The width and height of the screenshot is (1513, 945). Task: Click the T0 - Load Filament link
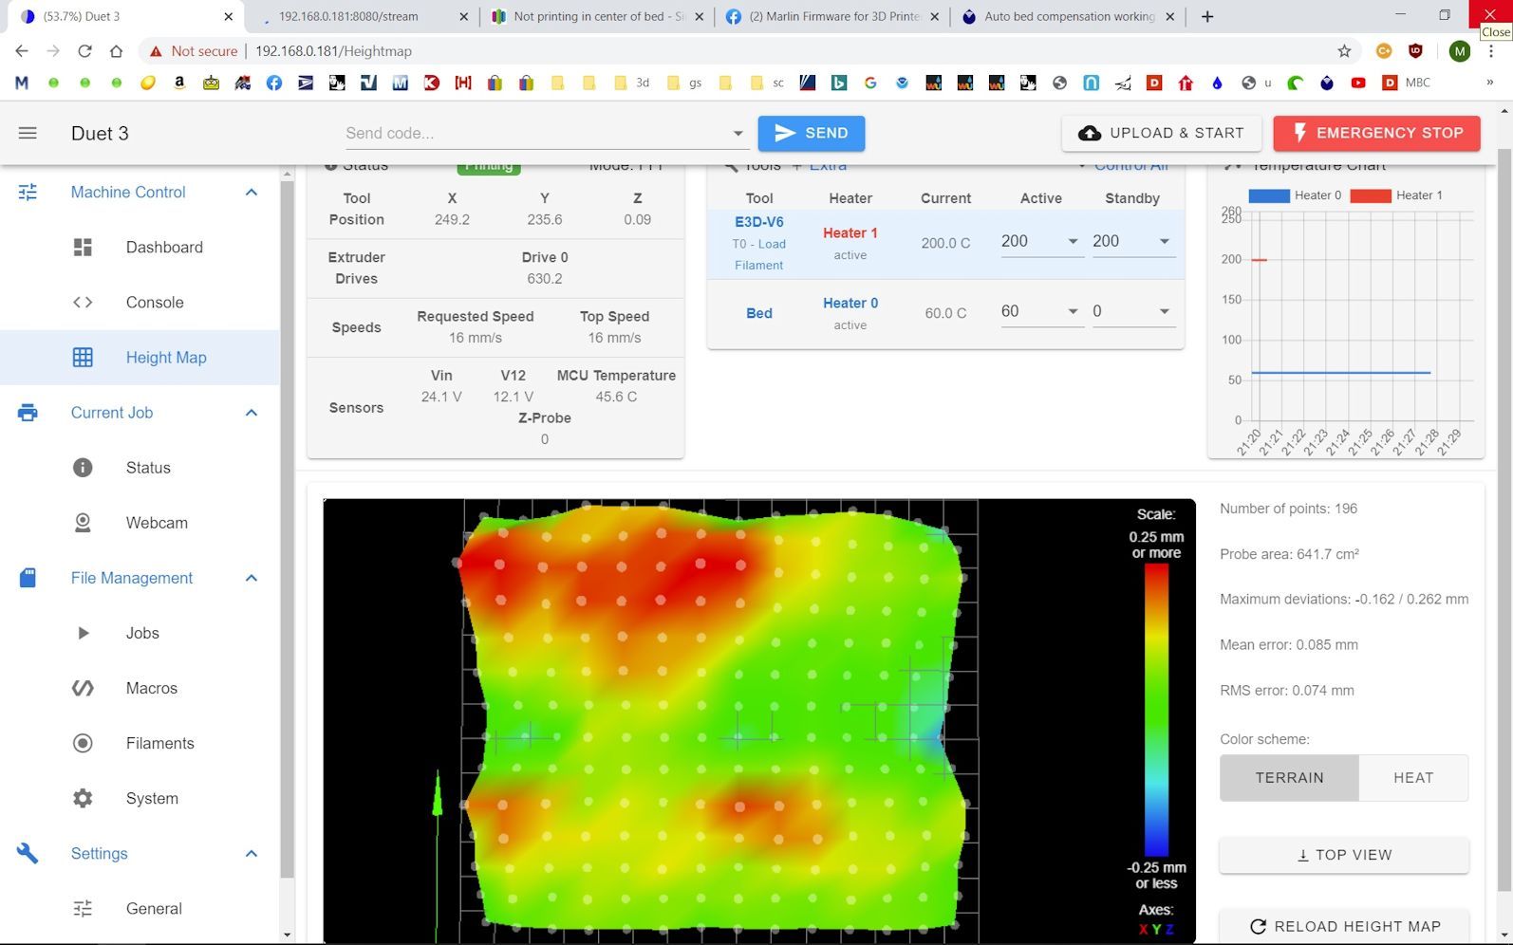coord(758,254)
